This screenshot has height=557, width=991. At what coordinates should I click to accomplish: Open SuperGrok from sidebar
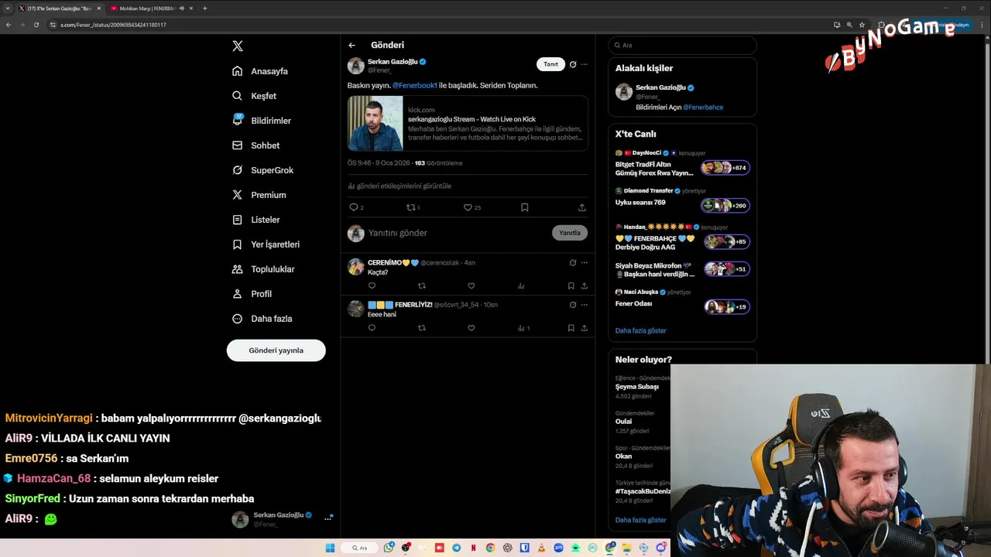262,170
